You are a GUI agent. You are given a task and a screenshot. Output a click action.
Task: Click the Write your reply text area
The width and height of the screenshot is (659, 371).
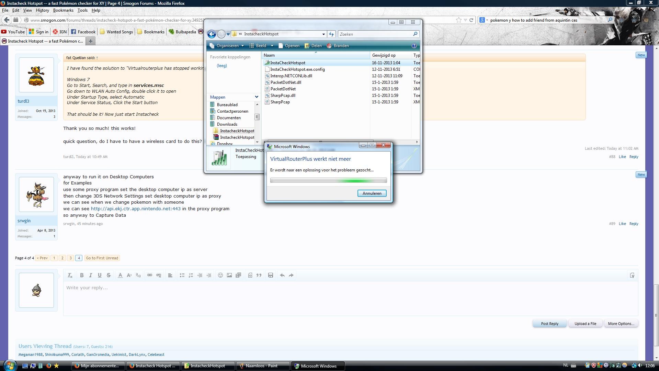click(350, 298)
